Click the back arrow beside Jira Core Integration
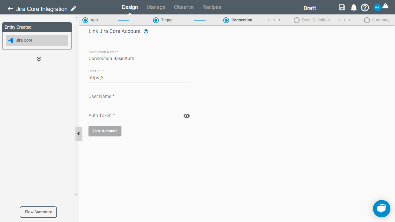The height and width of the screenshot is (222, 395). click(10, 9)
